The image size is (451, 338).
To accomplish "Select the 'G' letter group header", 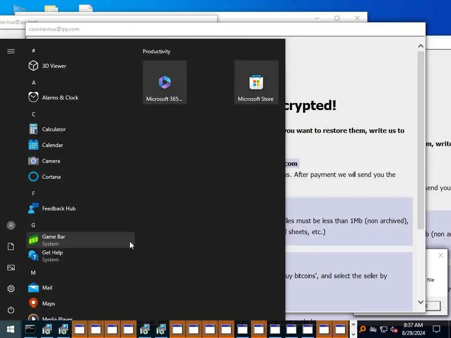I will pos(33,225).
